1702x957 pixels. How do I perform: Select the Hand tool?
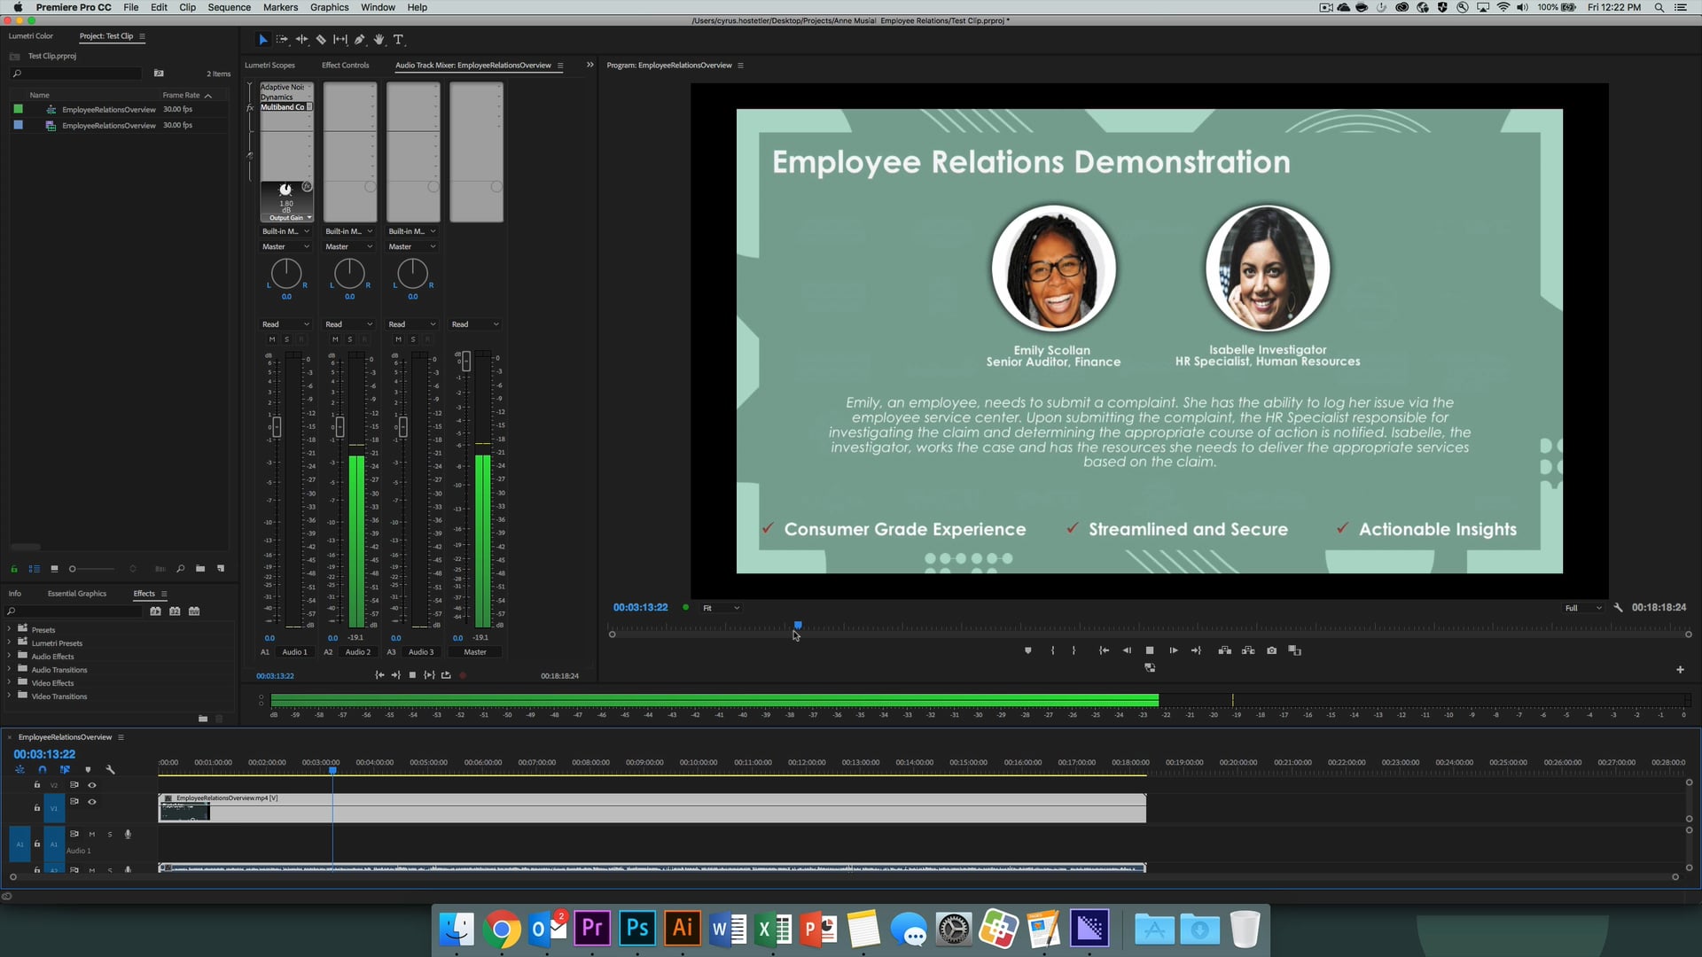tap(379, 39)
